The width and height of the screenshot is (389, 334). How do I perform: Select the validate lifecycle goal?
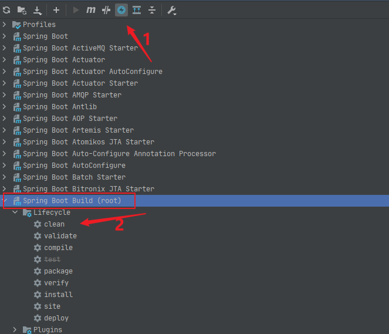60,236
